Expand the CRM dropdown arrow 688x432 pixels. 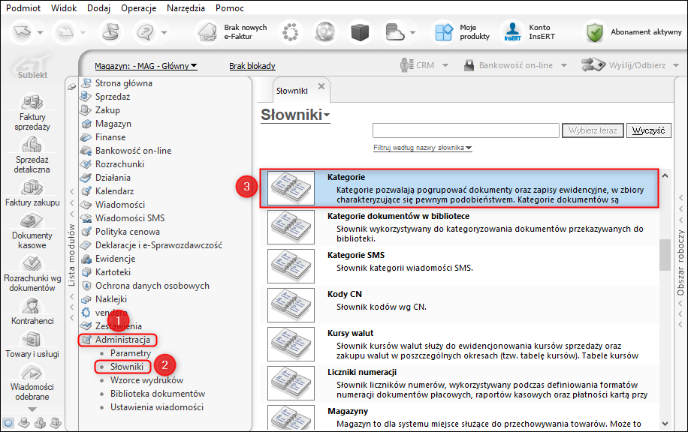click(445, 65)
